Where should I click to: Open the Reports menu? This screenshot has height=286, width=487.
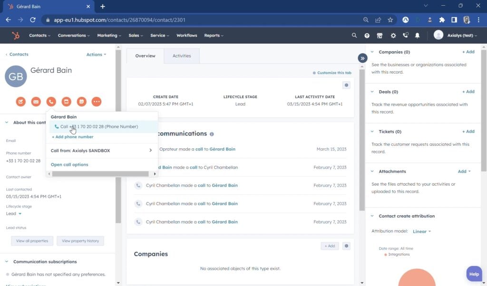pos(214,35)
